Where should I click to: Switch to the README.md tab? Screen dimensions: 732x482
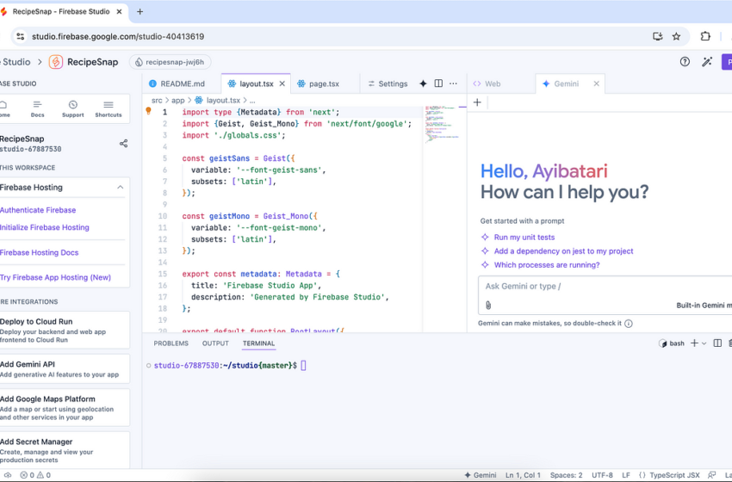177,83
